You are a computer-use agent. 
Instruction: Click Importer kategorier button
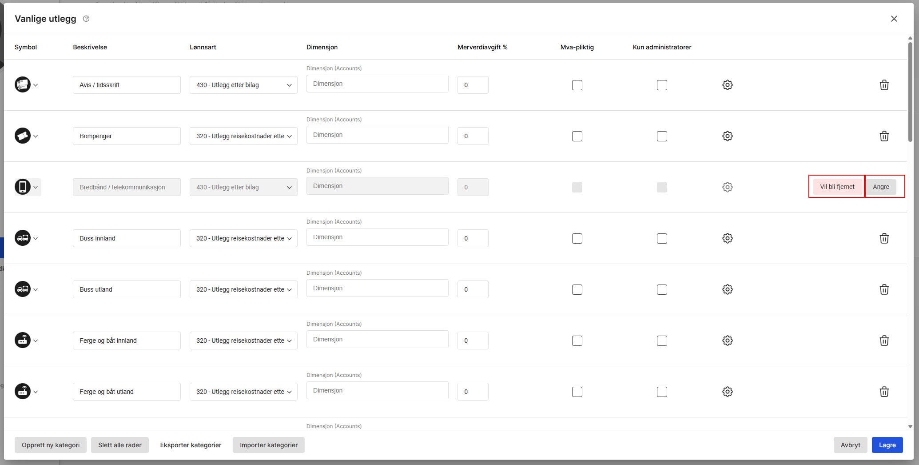click(x=268, y=445)
